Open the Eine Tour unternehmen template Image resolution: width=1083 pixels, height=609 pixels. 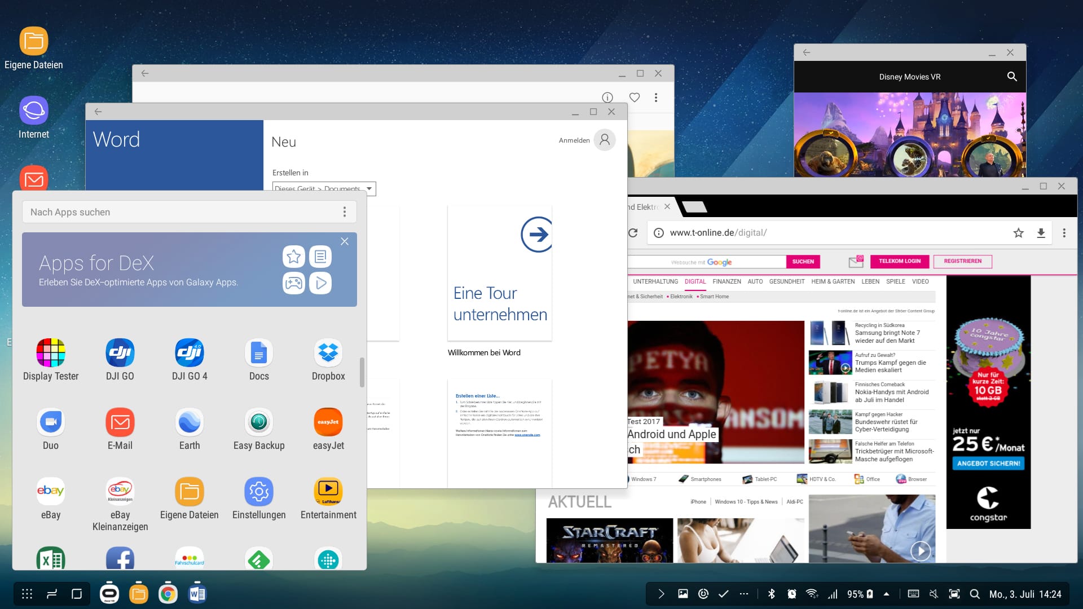(500, 273)
